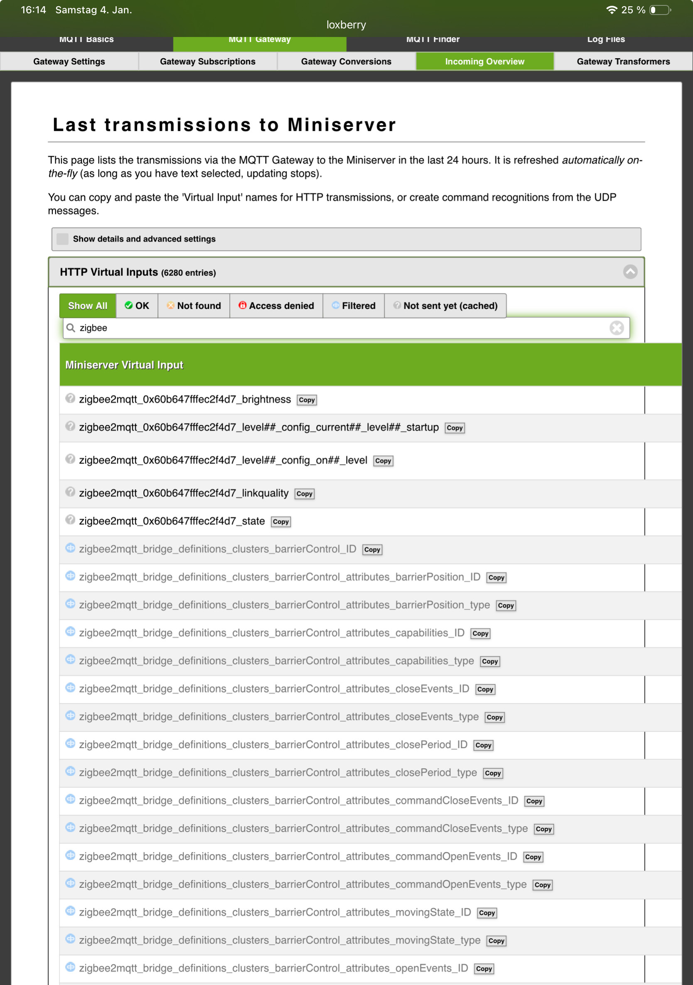Copy the 0x60b647fffec2f4d7_linkquality input name

pos(305,494)
